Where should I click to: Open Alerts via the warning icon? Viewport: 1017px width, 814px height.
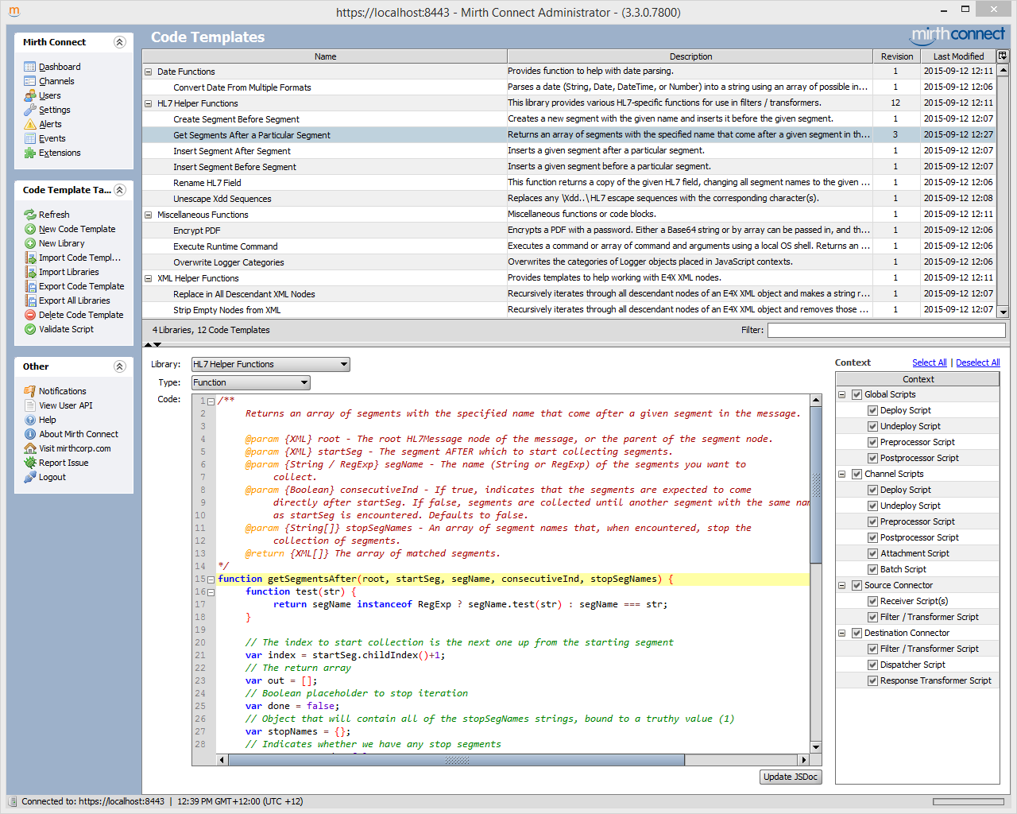pyautogui.click(x=30, y=124)
